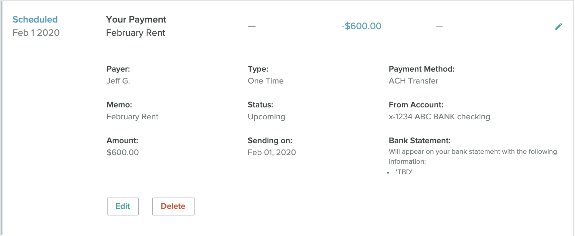The width and height of the screenshot is (575, 236).
Task: Click the x-1234 ABC BANK checking account
Action: point(439,117)
